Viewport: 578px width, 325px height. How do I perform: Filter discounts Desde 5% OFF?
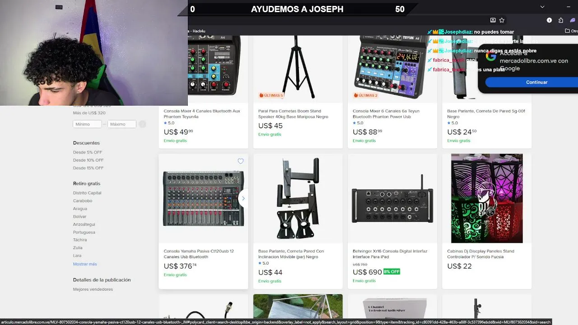click(88, 152)
